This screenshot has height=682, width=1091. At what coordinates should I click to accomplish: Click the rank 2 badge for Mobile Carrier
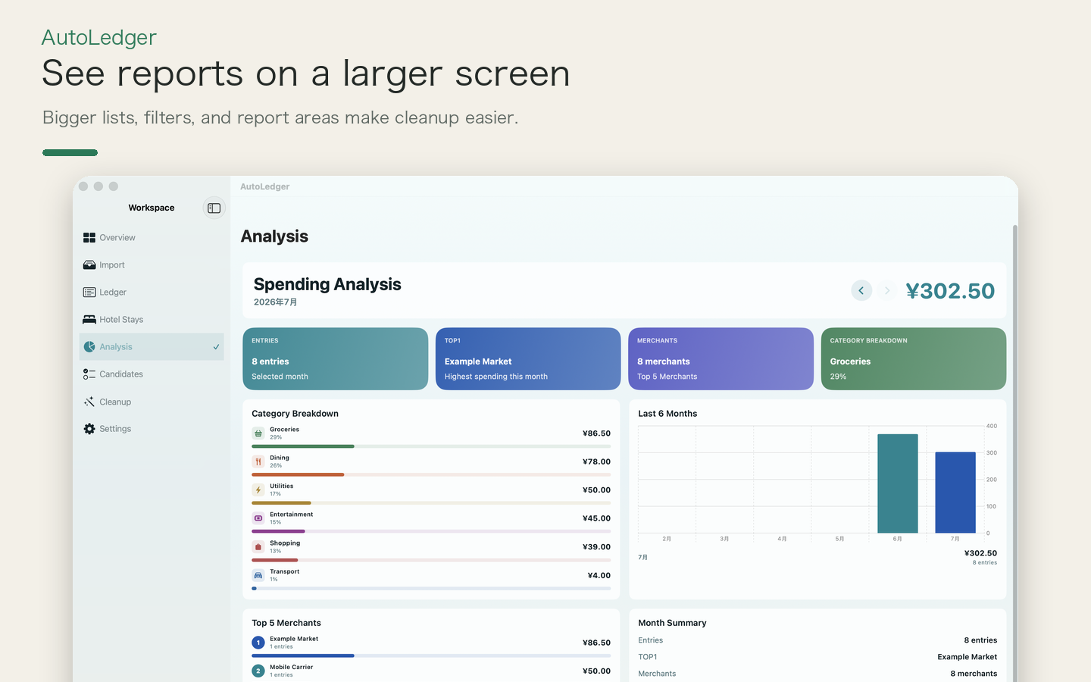click(x=258, y=671)
